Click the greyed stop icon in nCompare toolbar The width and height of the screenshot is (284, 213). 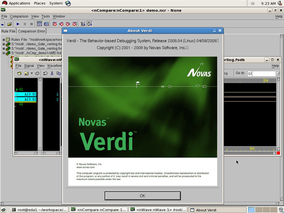(x=31, y=24)
